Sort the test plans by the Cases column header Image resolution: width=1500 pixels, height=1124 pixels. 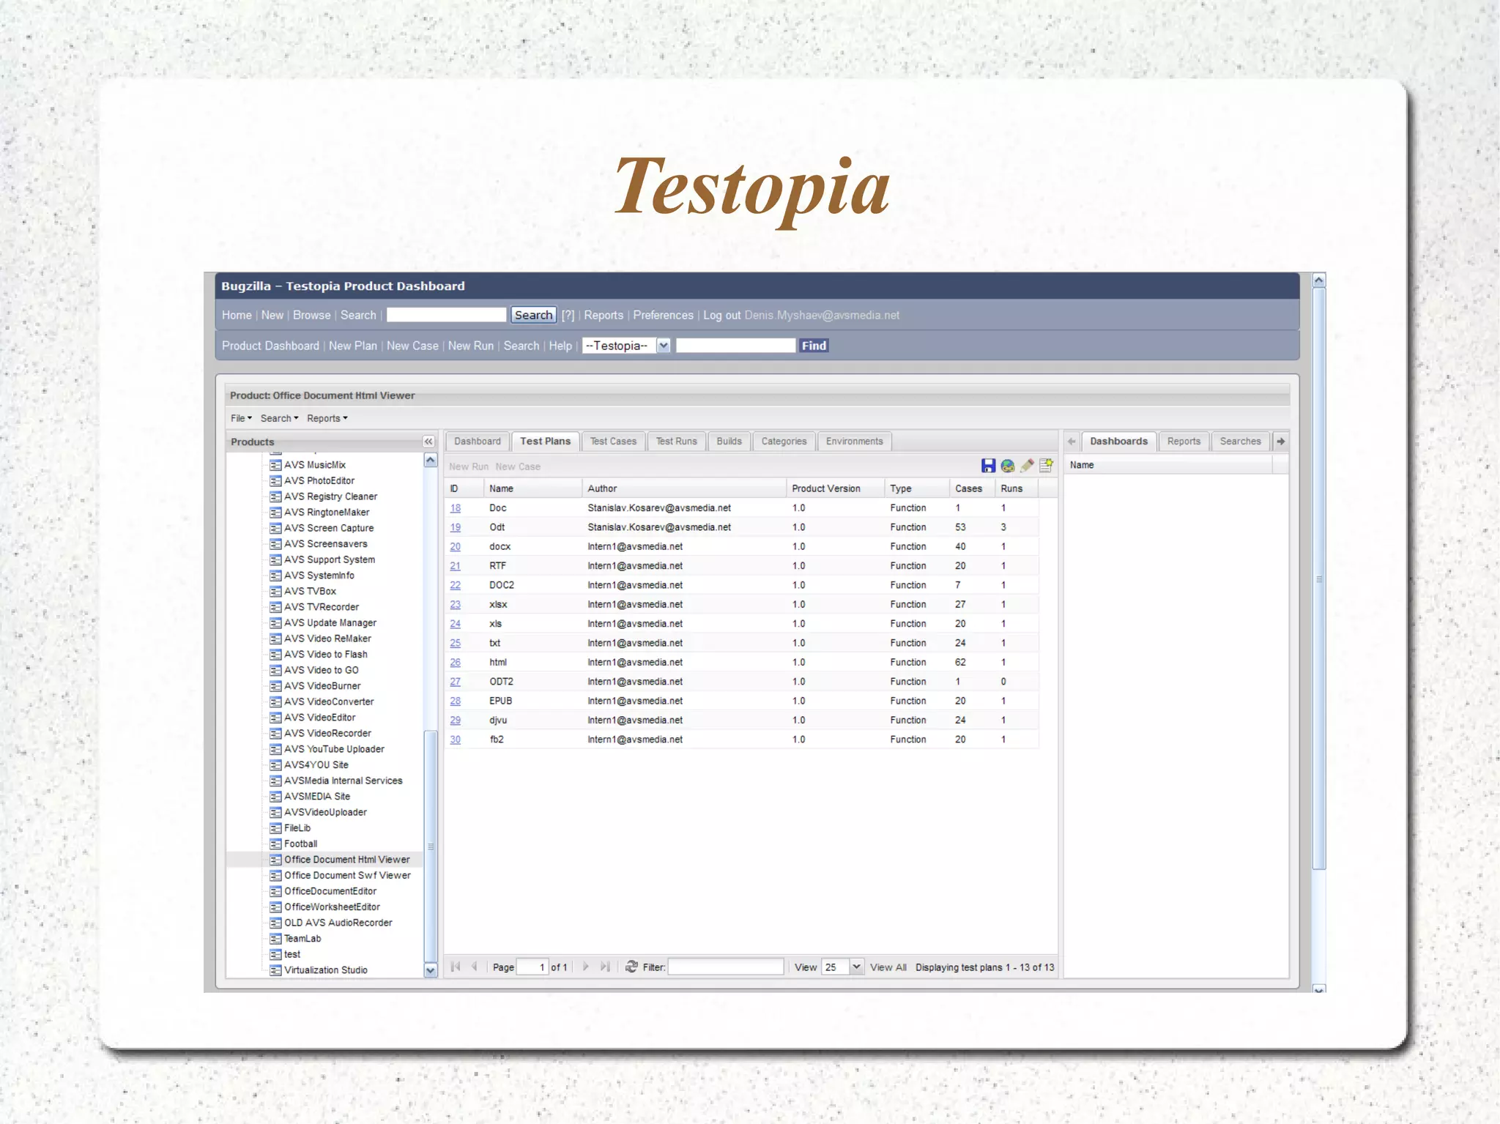[968, 488]
